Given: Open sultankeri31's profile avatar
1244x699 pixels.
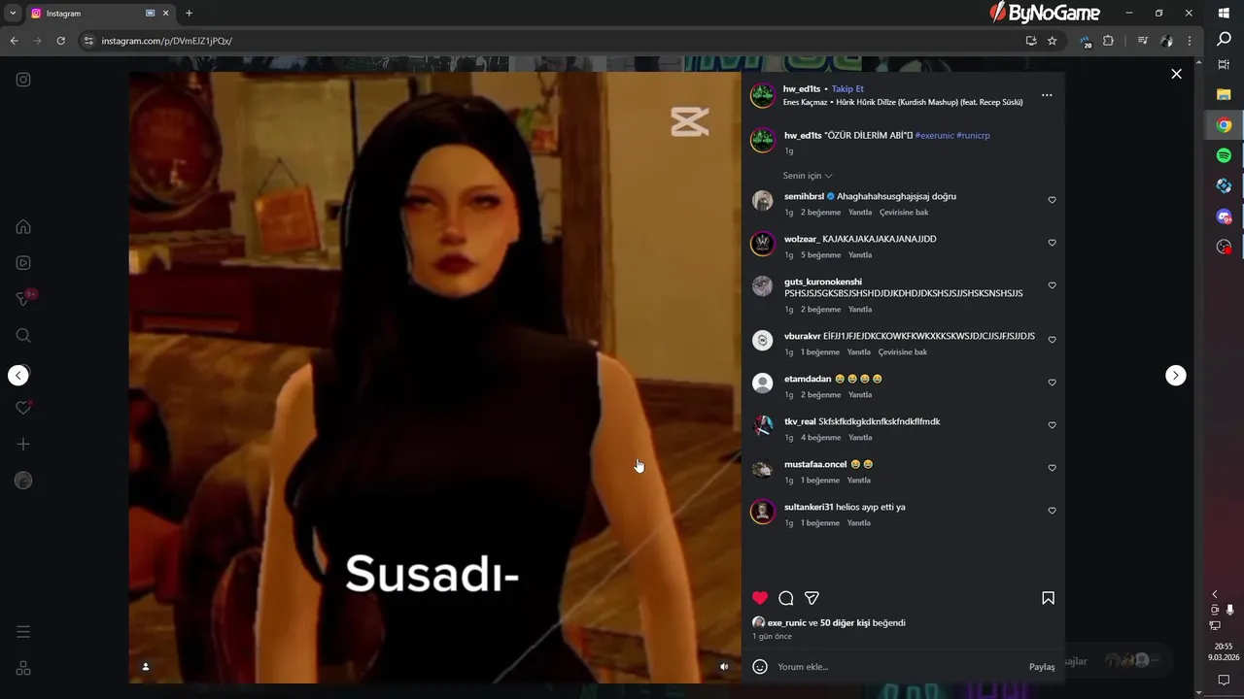Looking at the screenshot, I should pos(763,511).
